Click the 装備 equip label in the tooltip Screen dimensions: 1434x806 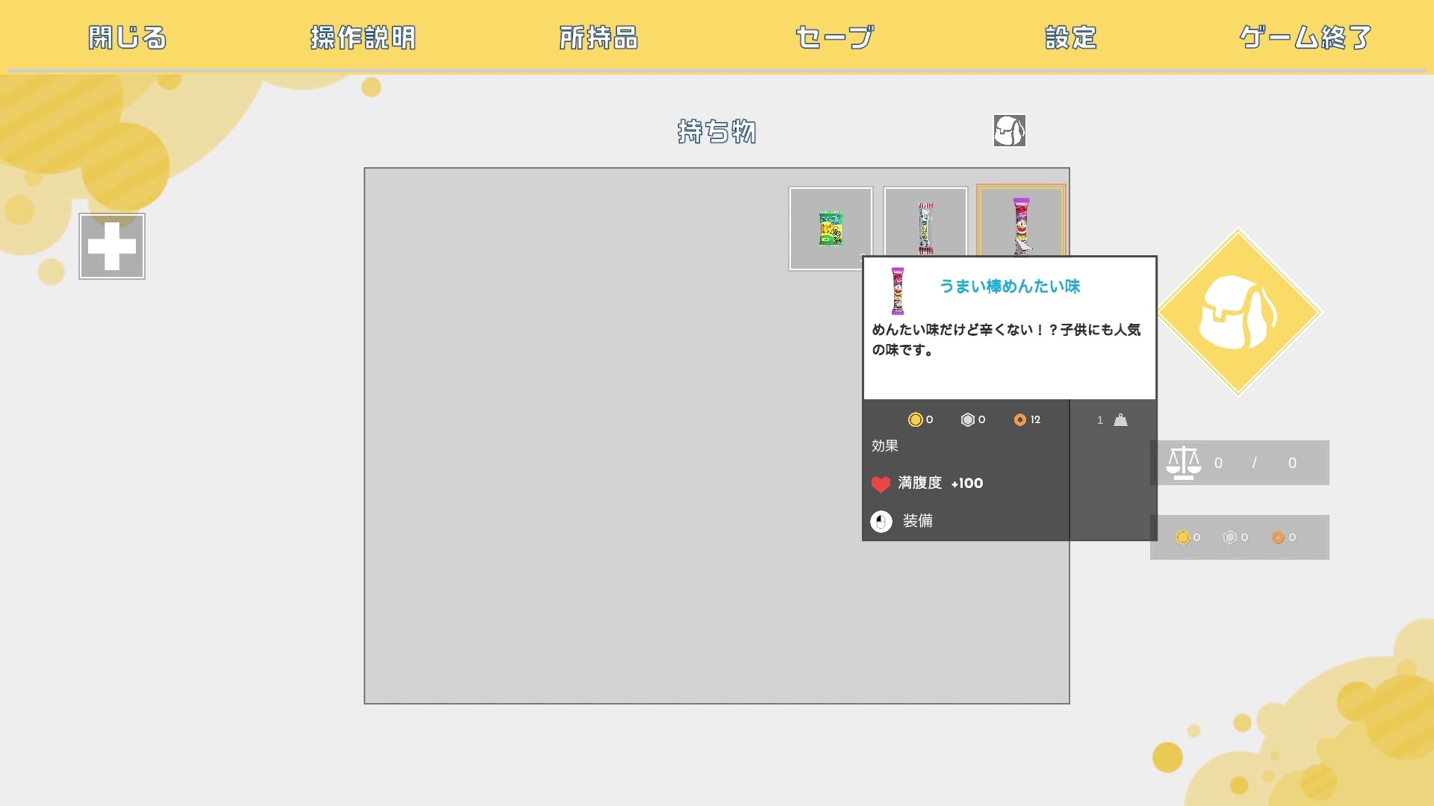917,521
